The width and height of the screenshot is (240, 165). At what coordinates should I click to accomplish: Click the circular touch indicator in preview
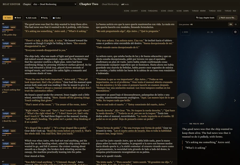184,100
